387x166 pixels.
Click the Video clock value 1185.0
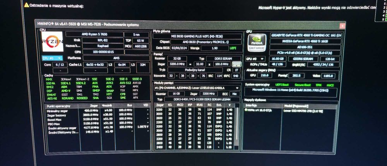point(328,76)
